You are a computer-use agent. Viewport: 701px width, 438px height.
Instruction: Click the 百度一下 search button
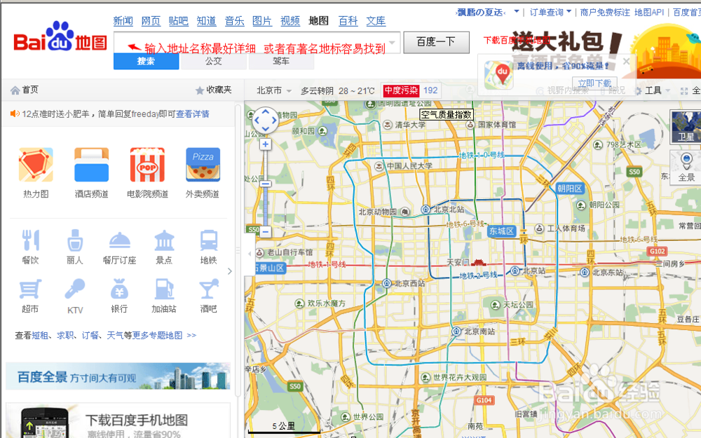pos(436,43)
